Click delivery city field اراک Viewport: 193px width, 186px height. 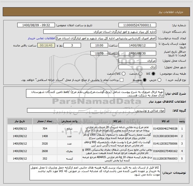click(137, 67)
